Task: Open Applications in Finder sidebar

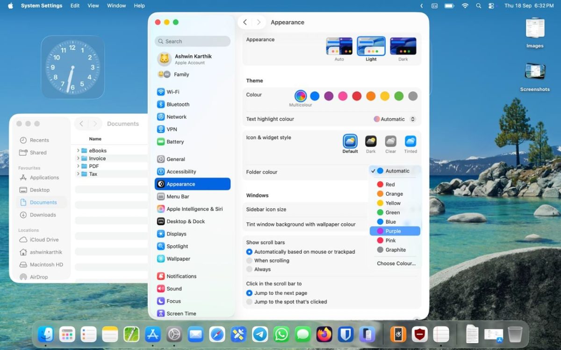Action: coord(42,178)
